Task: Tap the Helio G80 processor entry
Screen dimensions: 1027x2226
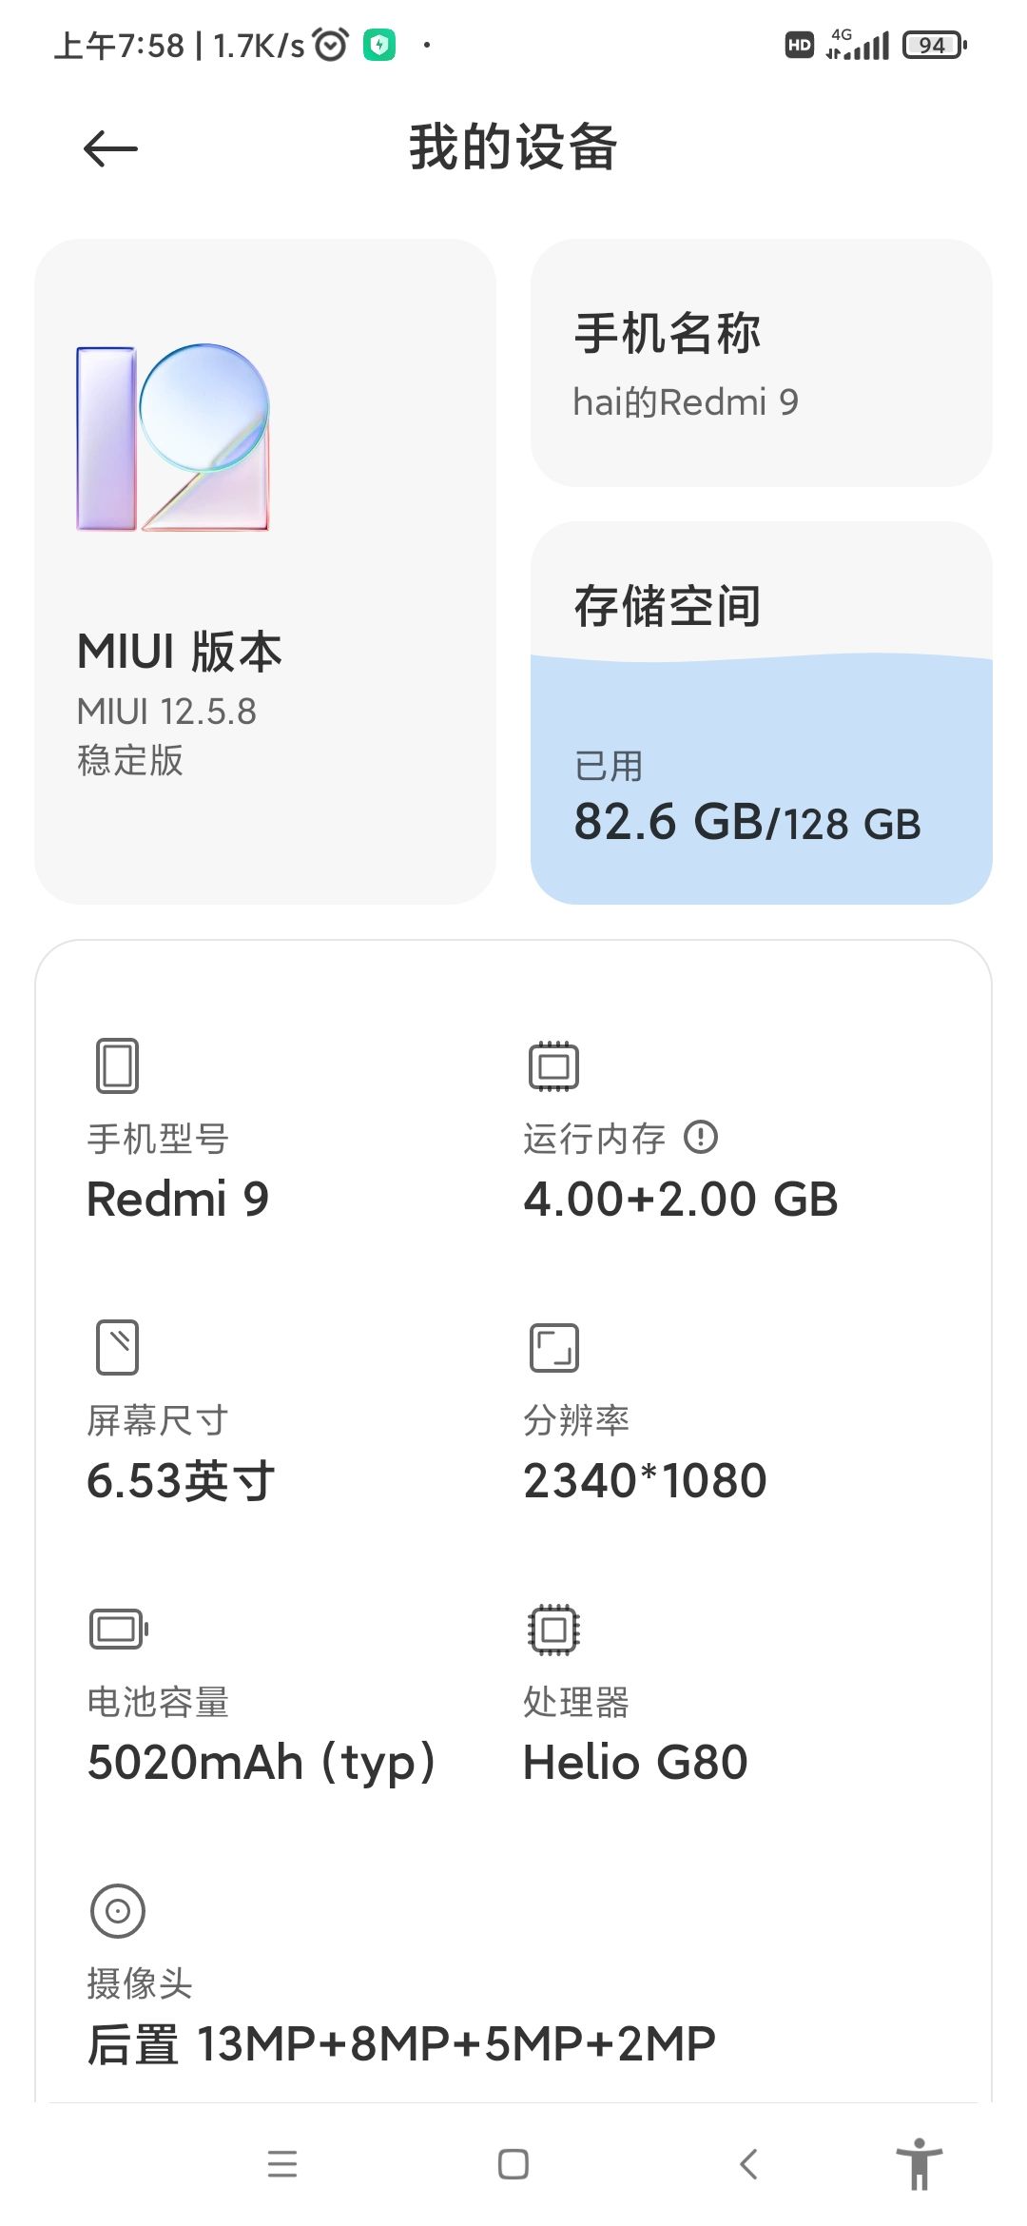Action: [635, 1762]
